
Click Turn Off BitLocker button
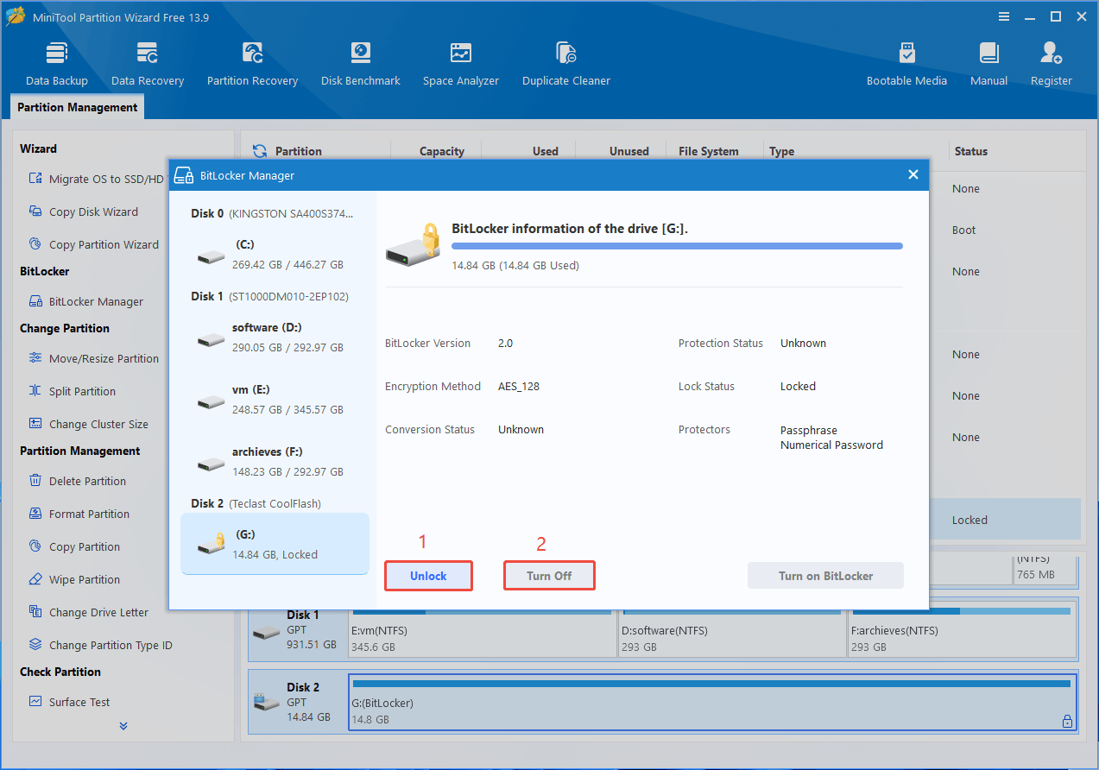point(549,576)
